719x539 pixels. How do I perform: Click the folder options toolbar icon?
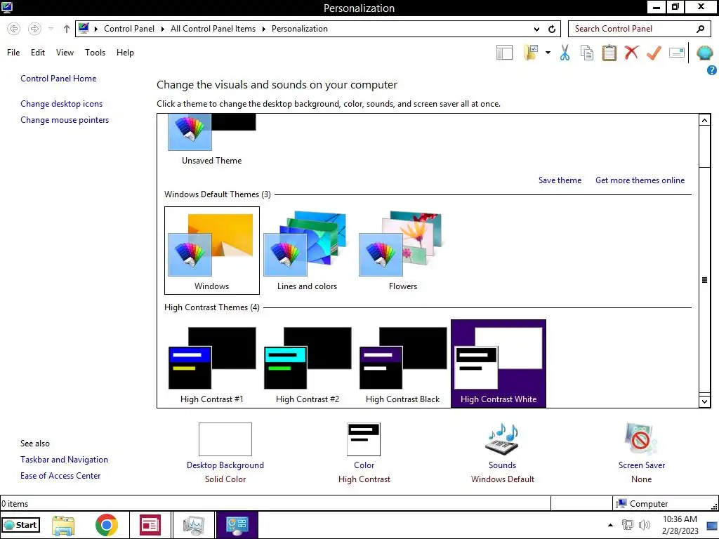point(531,53)
